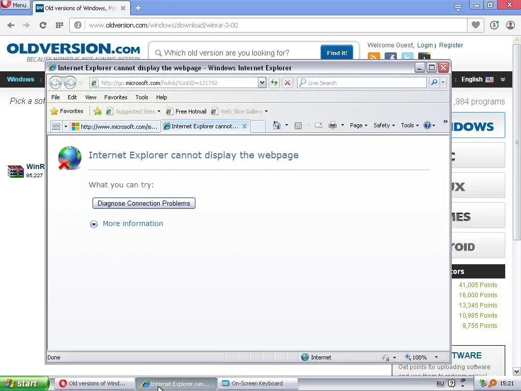Open Opera Speed Dial grid icon
This screenshot has width=521, height=391.
pyautogui.click(x=60, y=25)
